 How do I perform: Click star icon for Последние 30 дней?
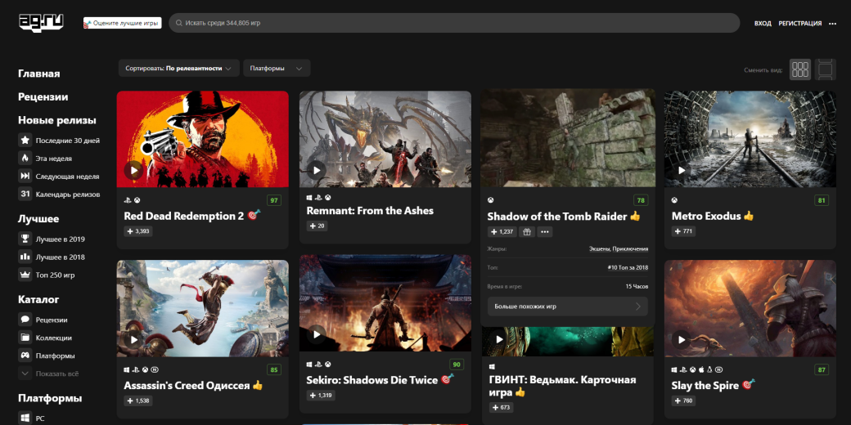[25, 141]
